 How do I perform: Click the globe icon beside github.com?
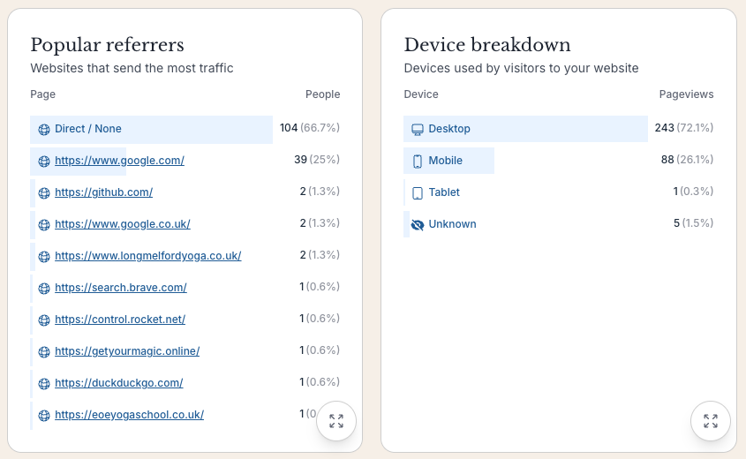tap(44, 192)
